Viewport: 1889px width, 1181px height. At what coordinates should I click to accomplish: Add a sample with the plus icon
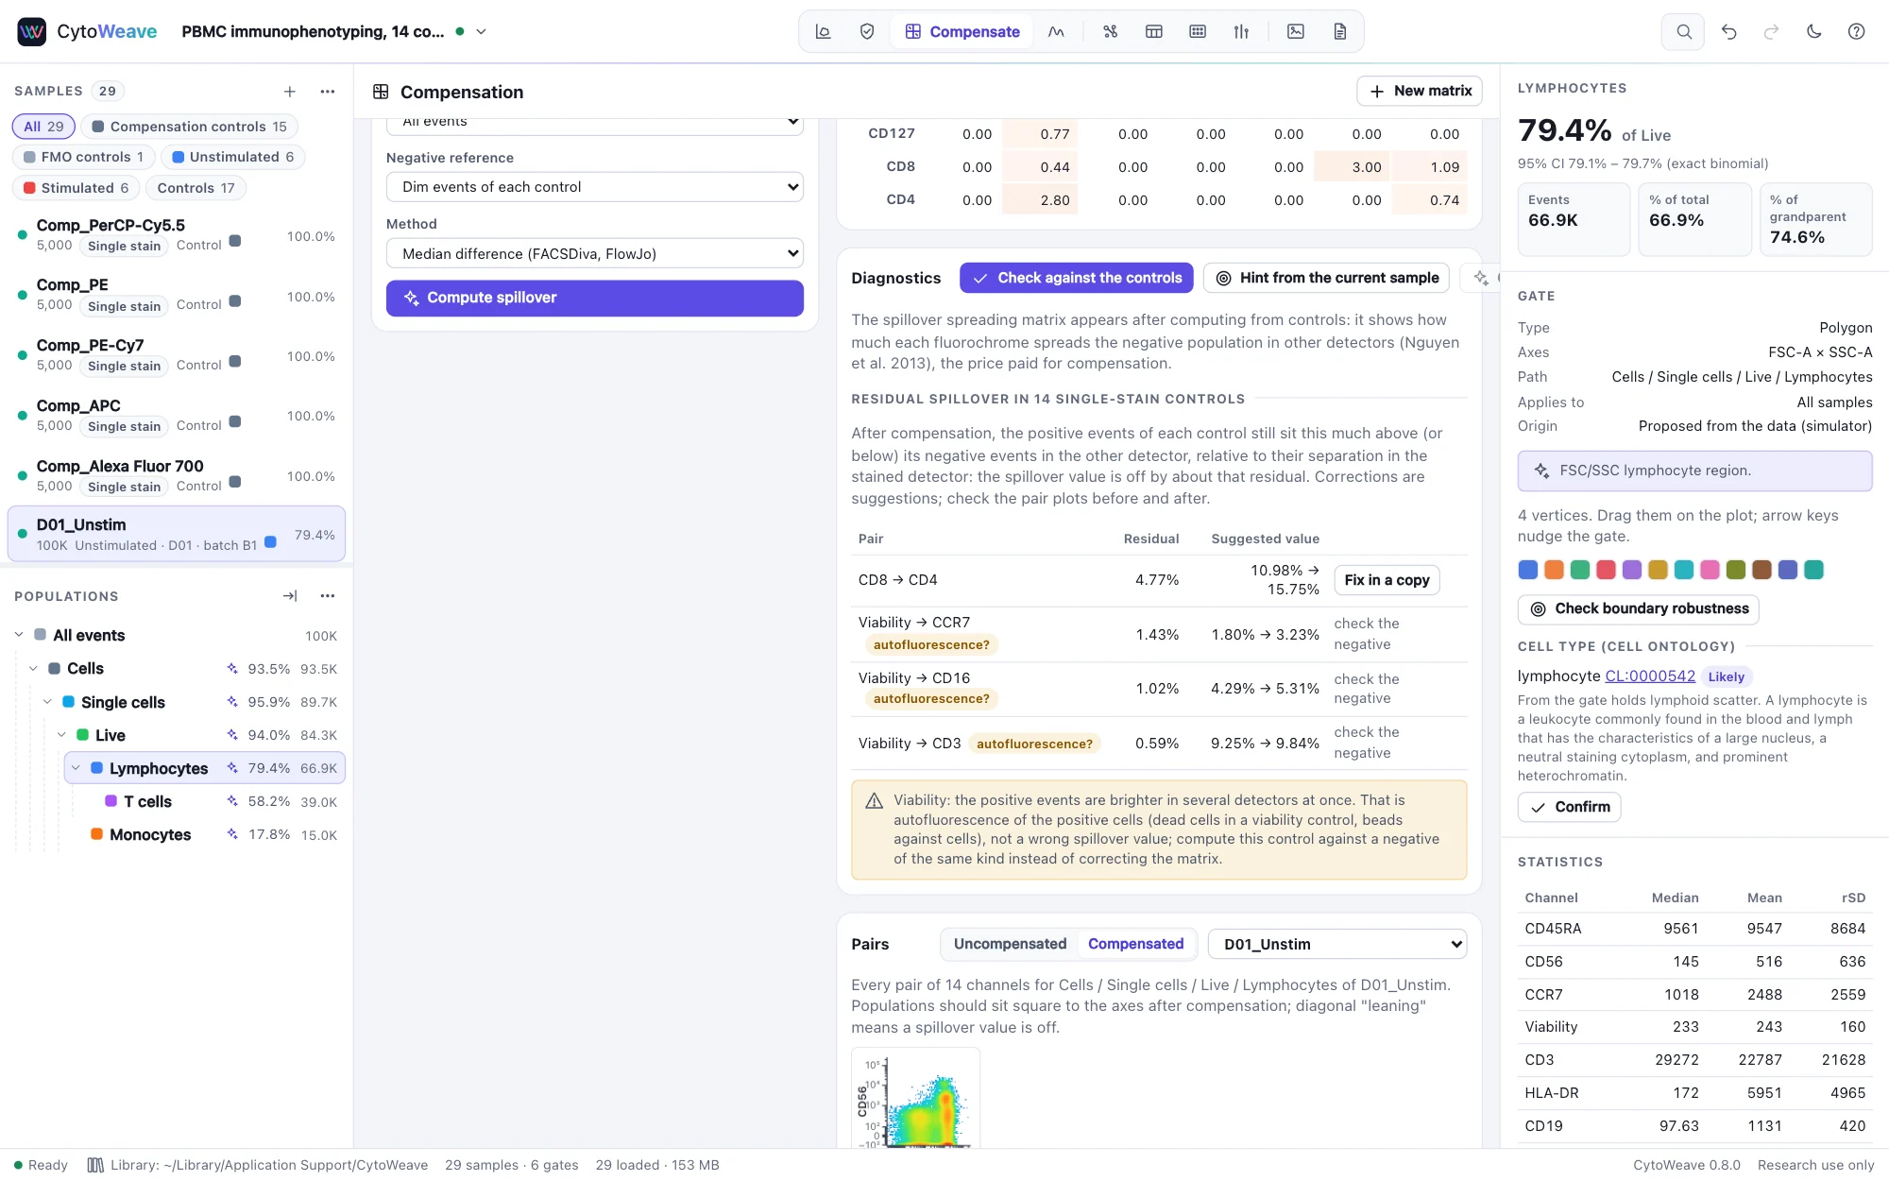(290, 91)
